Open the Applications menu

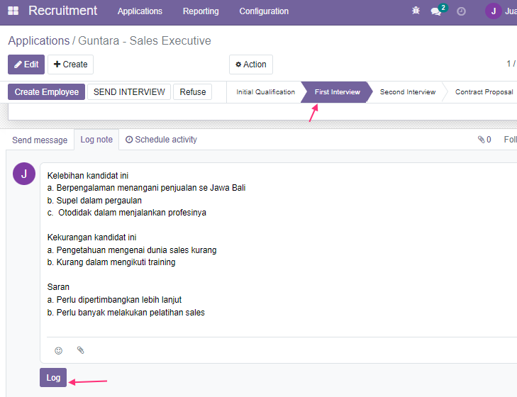[x=140, y=11]
